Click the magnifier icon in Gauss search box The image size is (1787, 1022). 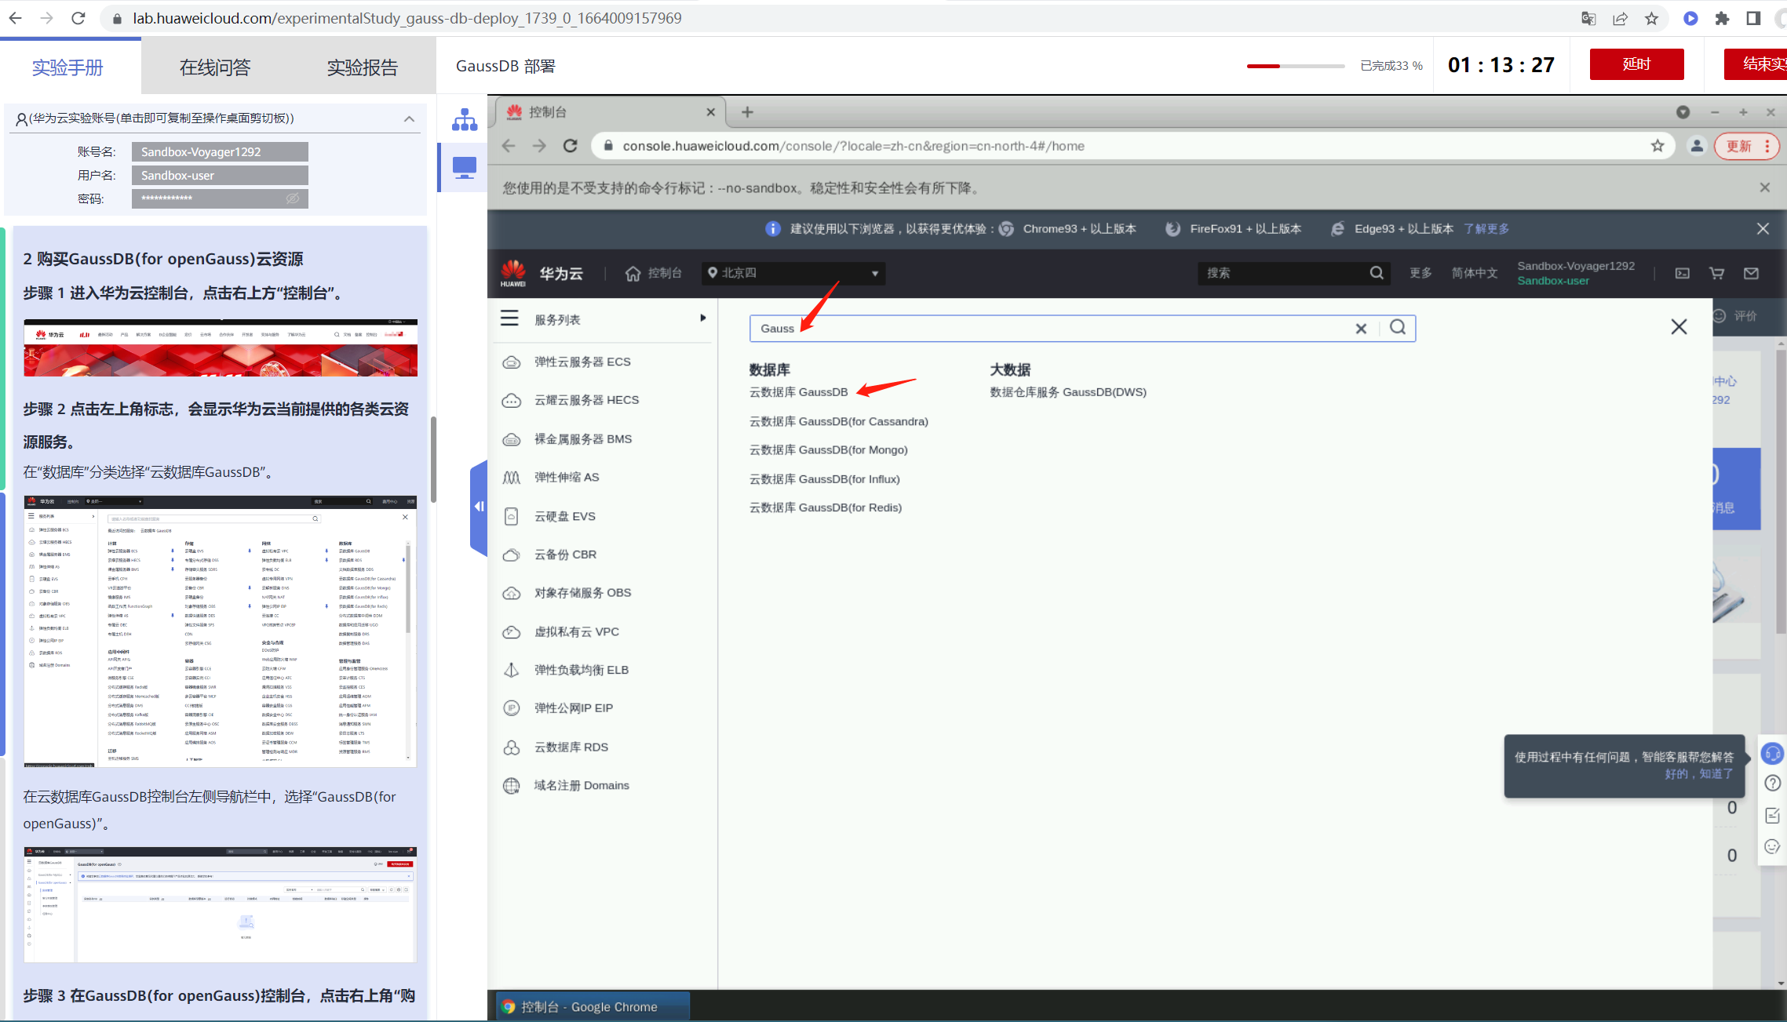(x=1398, y=328)
